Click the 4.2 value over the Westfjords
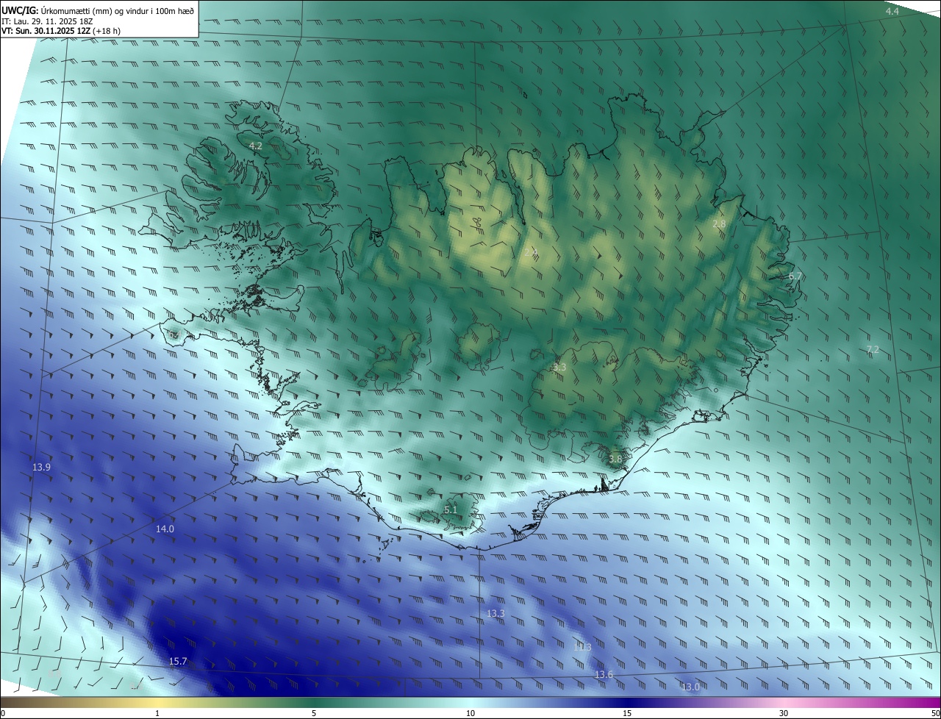Screen dimensions: 941x719 point(256,146)
